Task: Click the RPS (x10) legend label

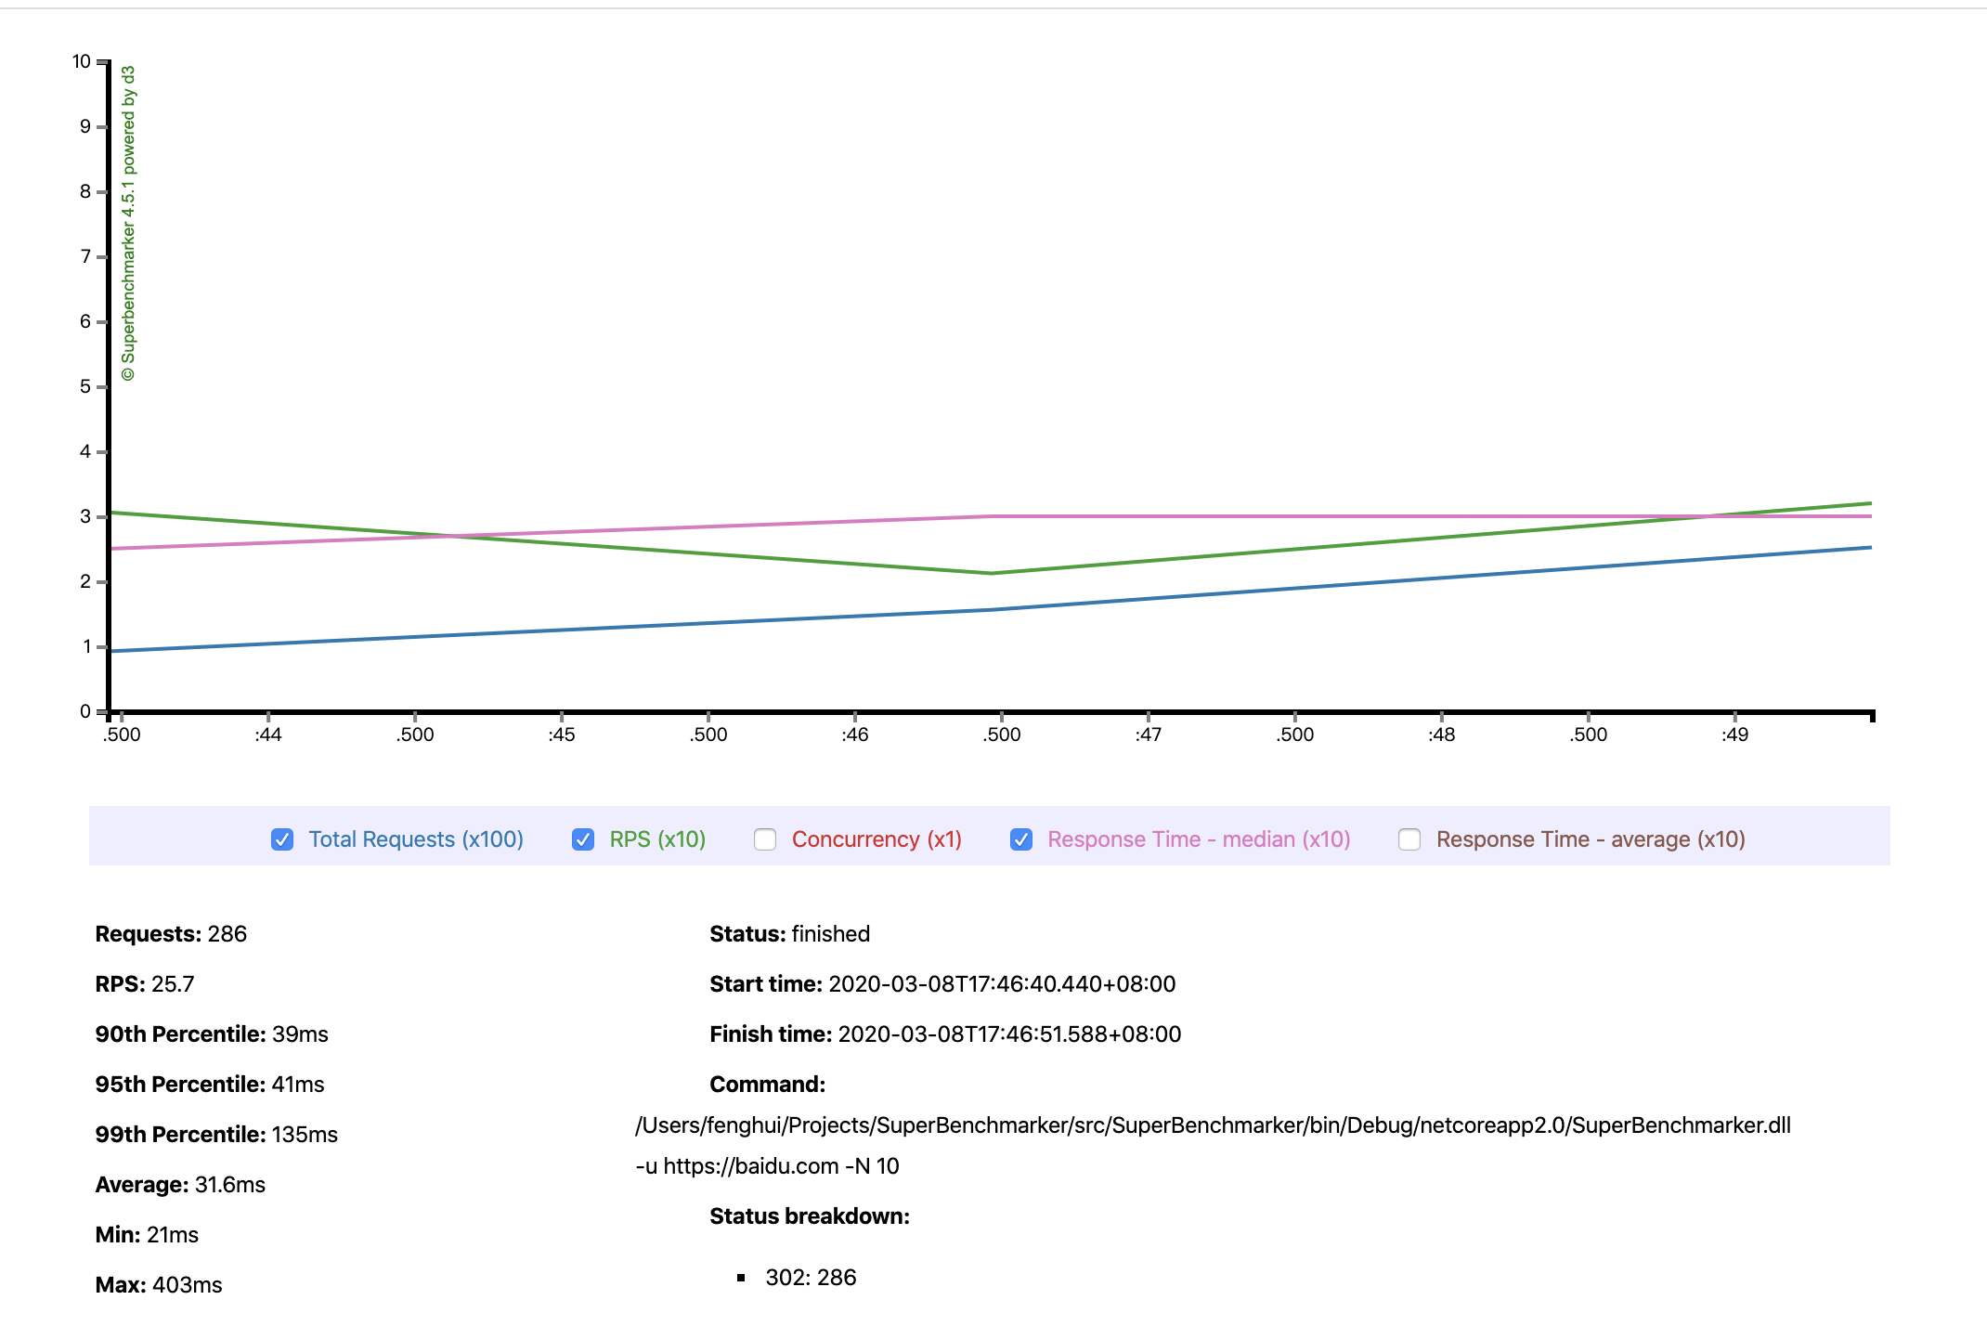Action: pos(657,839)
